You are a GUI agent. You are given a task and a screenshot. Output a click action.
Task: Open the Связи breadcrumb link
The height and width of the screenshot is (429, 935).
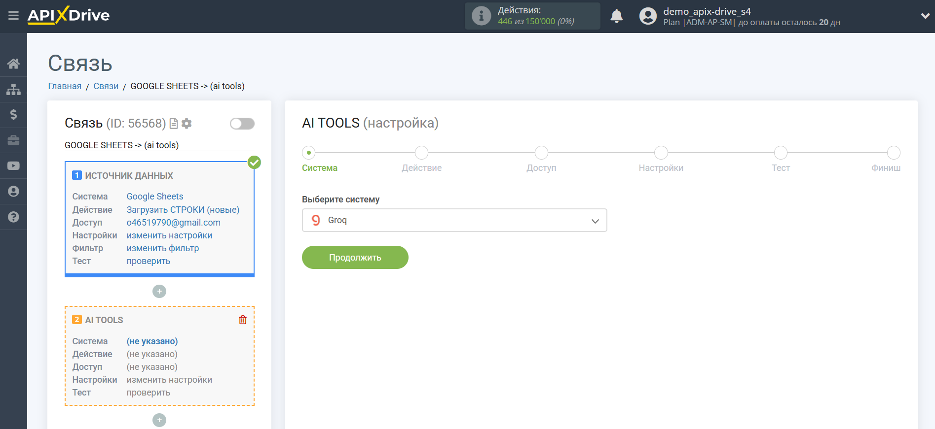coord(106,86)
